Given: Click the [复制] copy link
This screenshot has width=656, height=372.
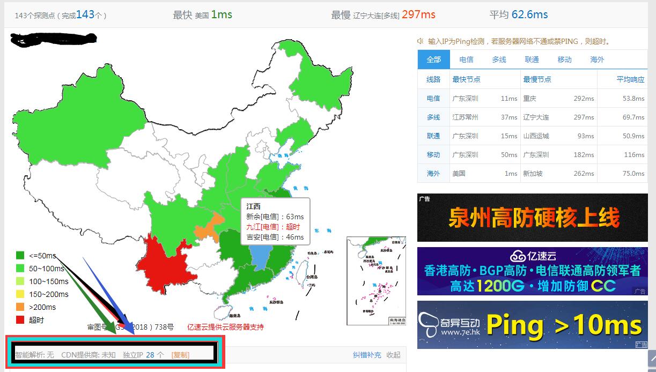Looking at the screenshot, I should (x=180, y=355).
